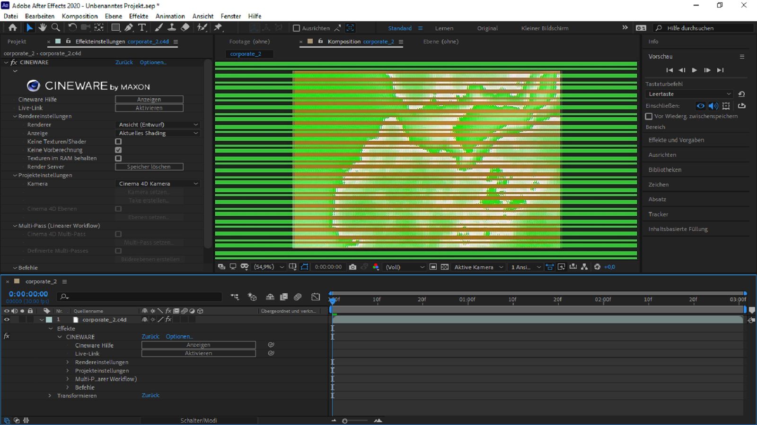Select the Hand tool in toolbar
Screen dimensions: 757x425
point(43,28)
